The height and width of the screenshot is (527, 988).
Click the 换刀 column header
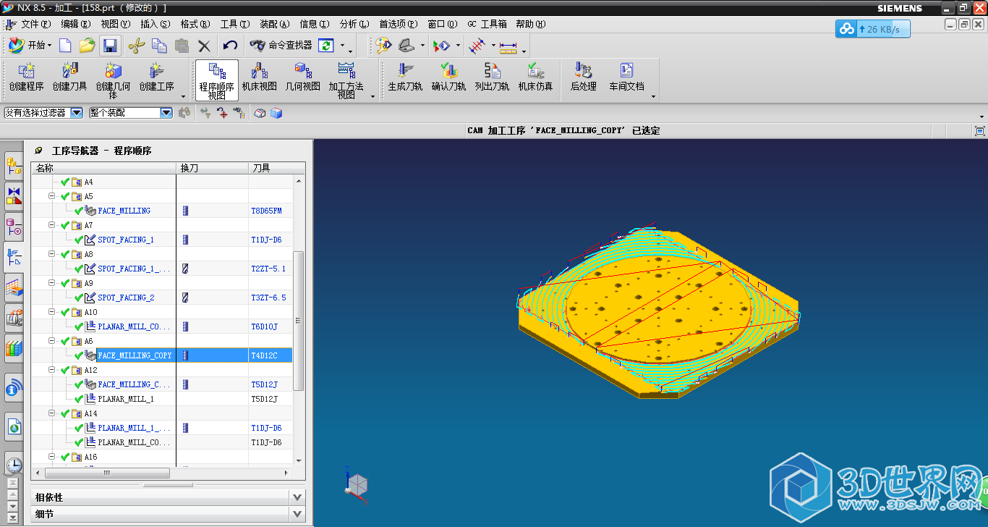[213, 168]
